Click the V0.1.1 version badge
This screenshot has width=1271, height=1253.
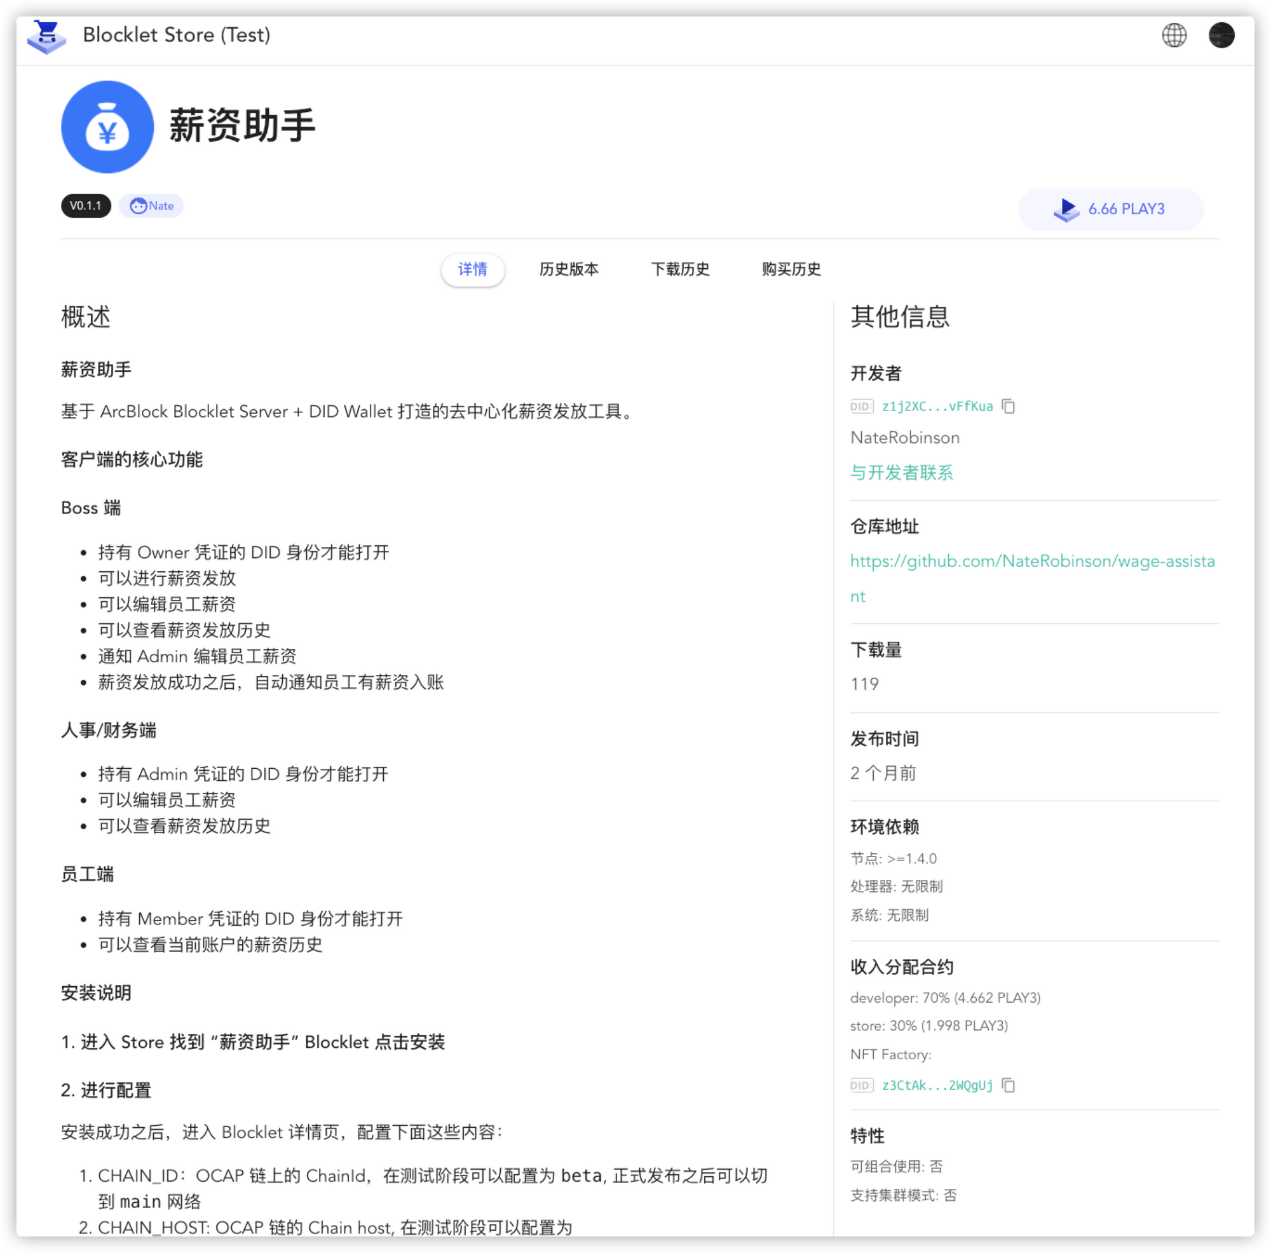(x=86, y=206)
